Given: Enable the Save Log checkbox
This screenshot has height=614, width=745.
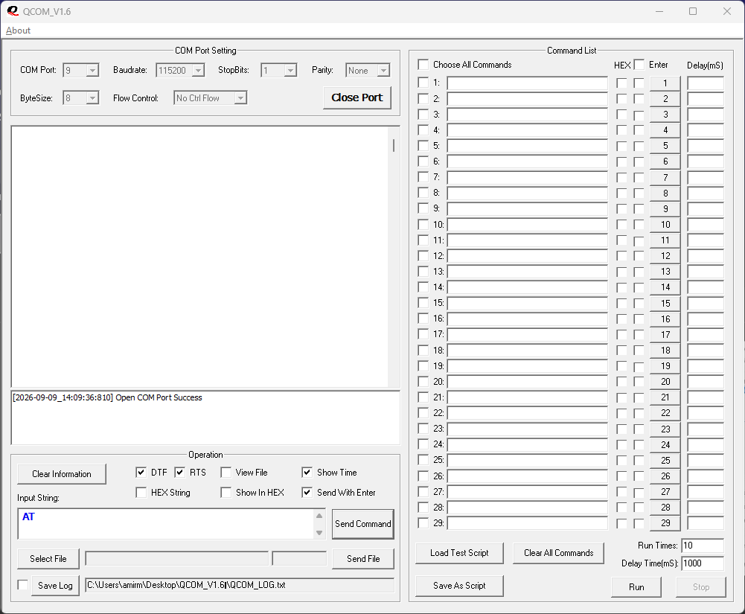Looking at the screenshot, I should [x=23, y=584].
